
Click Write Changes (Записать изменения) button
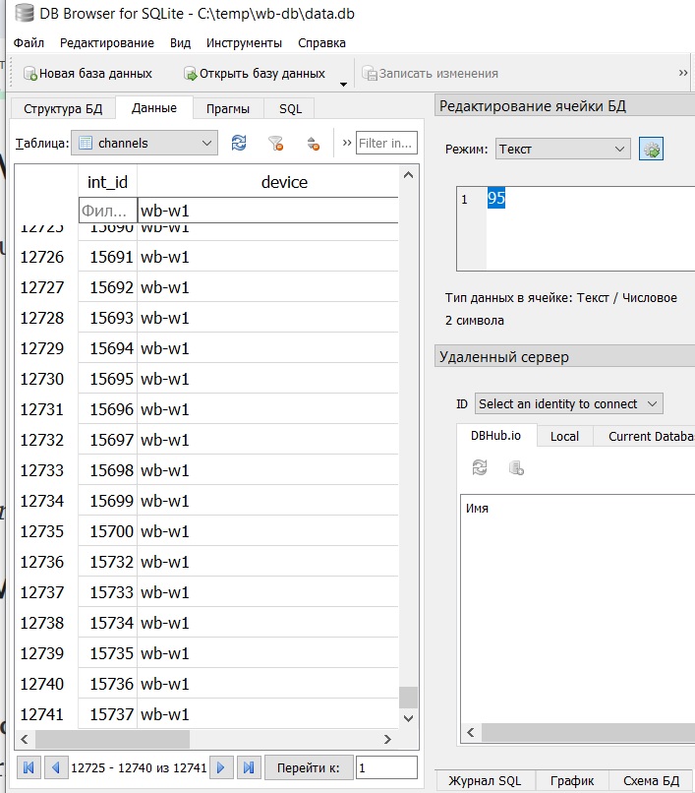[430, 74]
